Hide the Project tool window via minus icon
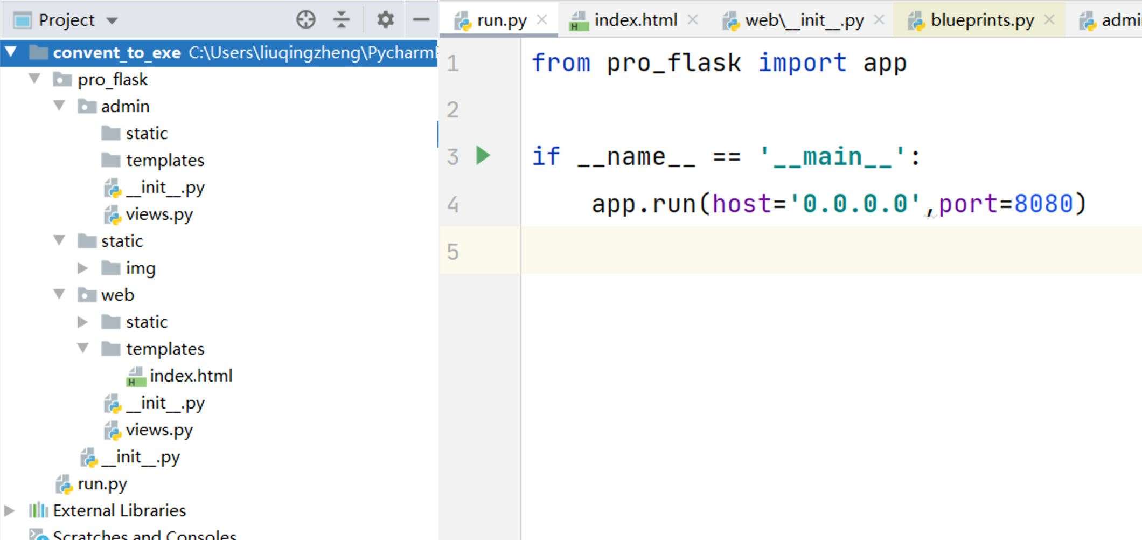The width and height of the screenshot is (1142, 540). pos(421,20)
